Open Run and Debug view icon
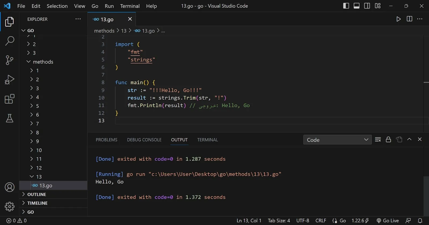 pyautogui.click(x=10, y=80)
